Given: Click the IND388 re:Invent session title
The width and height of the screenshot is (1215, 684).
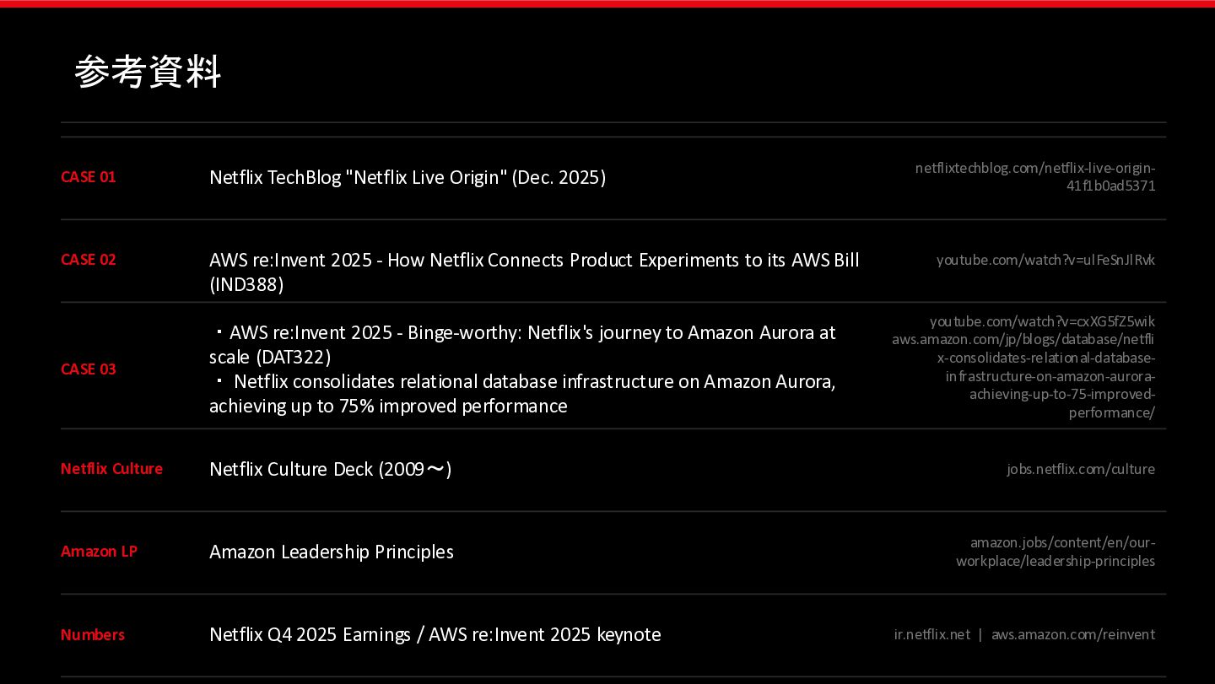Looking at the screenshot, I should (x=534, y=272).
